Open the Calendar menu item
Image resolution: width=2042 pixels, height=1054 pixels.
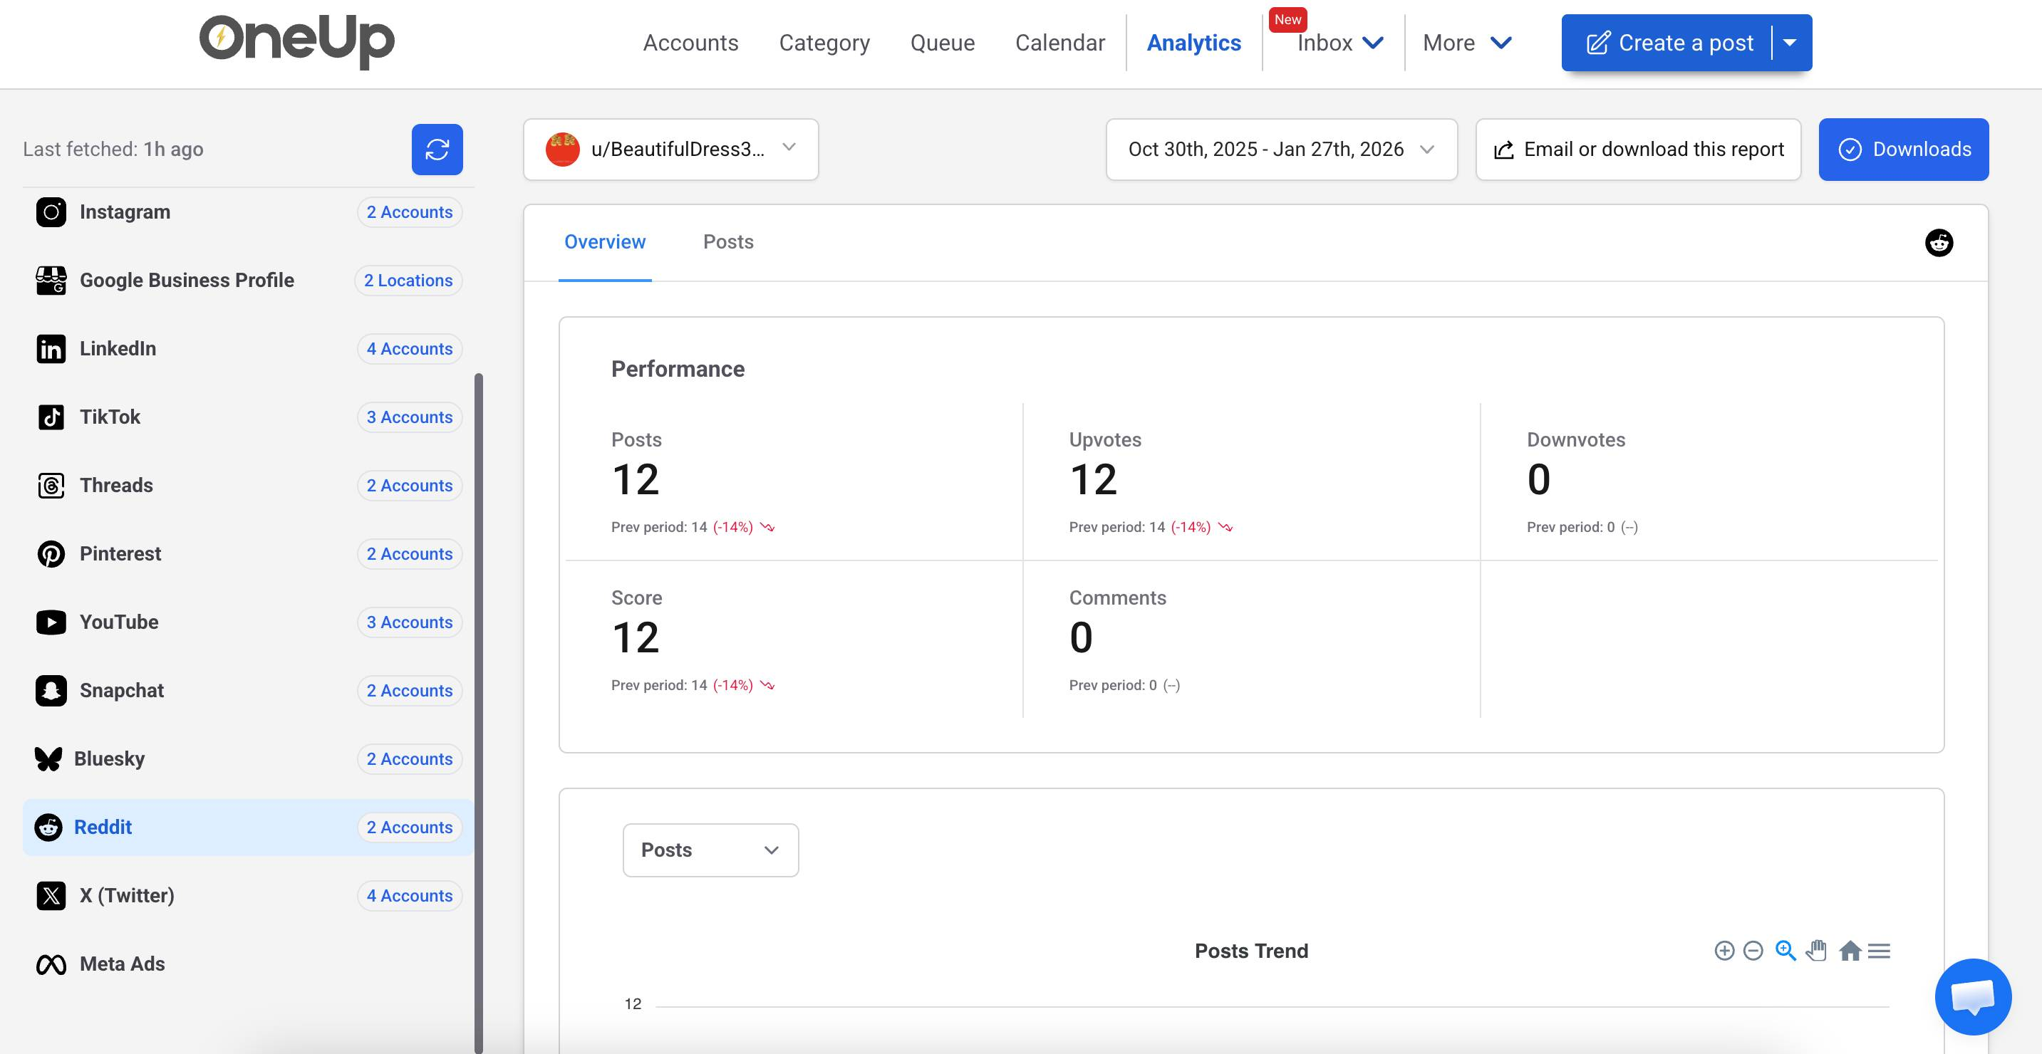[1059, 43]
